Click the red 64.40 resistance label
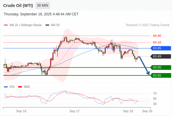This screenshot has height=116, width=172. coord(157,36)
